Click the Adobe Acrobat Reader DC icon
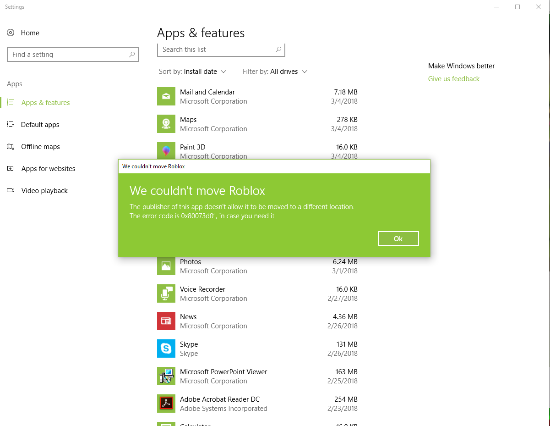 (166, 404)
